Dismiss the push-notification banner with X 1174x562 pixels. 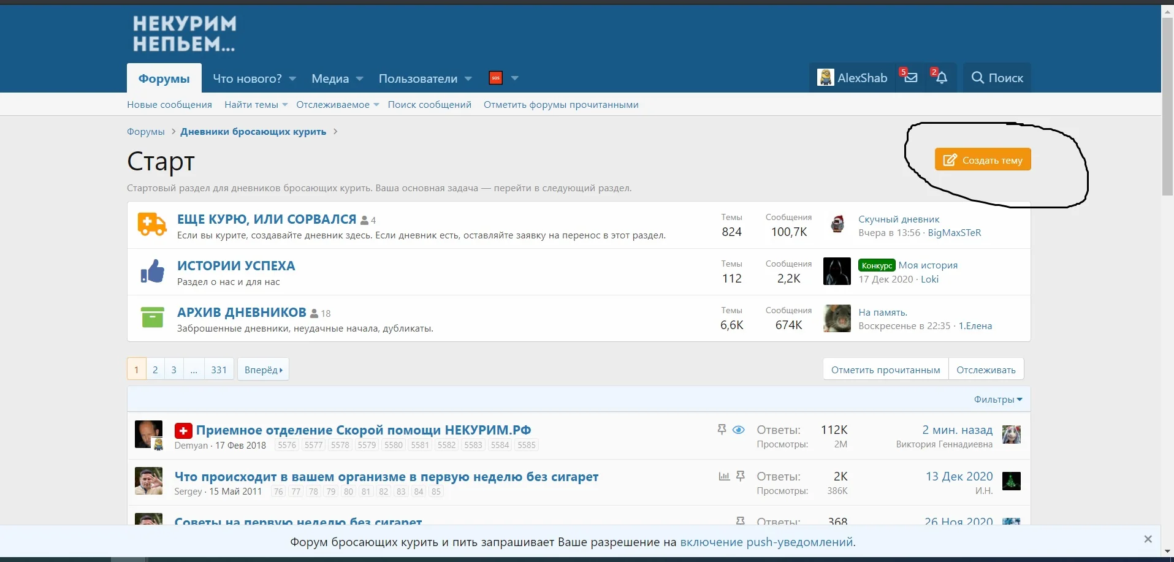coord(1148,539)
